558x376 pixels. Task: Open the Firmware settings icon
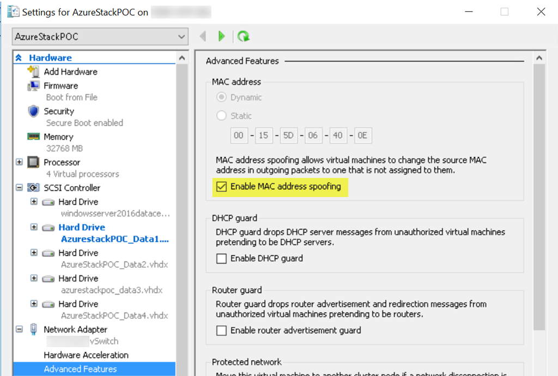pos(33,85)
